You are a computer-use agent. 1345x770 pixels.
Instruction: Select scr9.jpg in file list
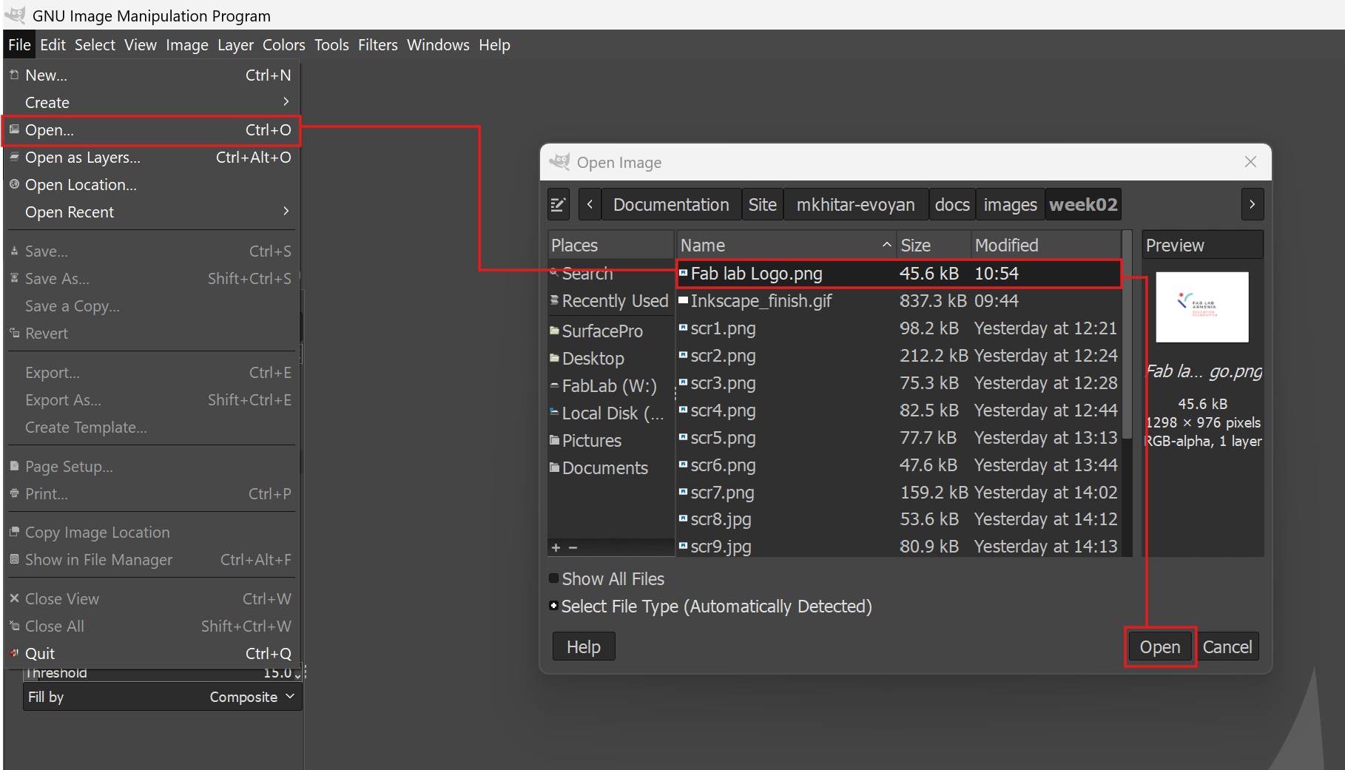899,547
